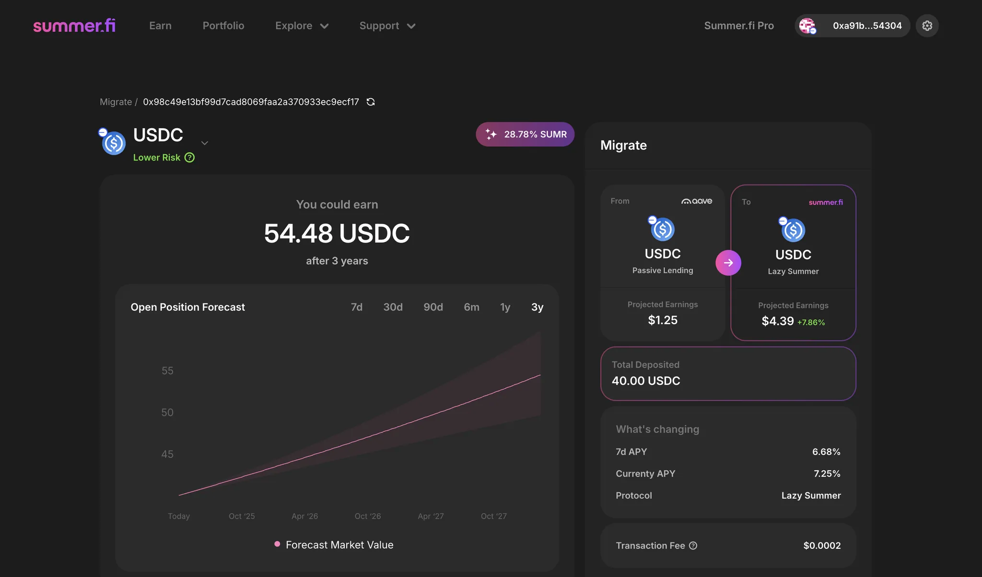Open the USDC vault selector chevron
Image resolution: width=982 pixels, height=577 pixels.
[x=205, y=143]
